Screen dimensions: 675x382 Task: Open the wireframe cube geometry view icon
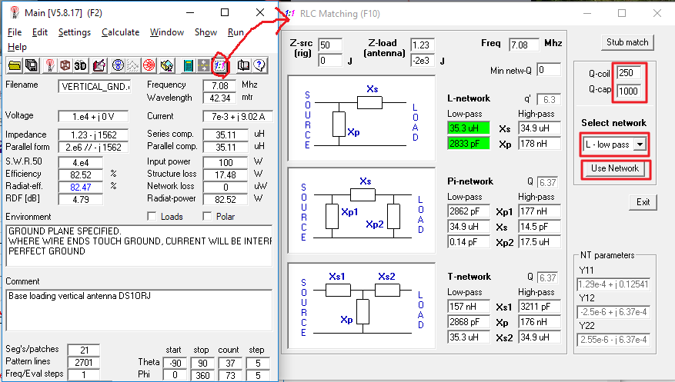coord(65,65)
